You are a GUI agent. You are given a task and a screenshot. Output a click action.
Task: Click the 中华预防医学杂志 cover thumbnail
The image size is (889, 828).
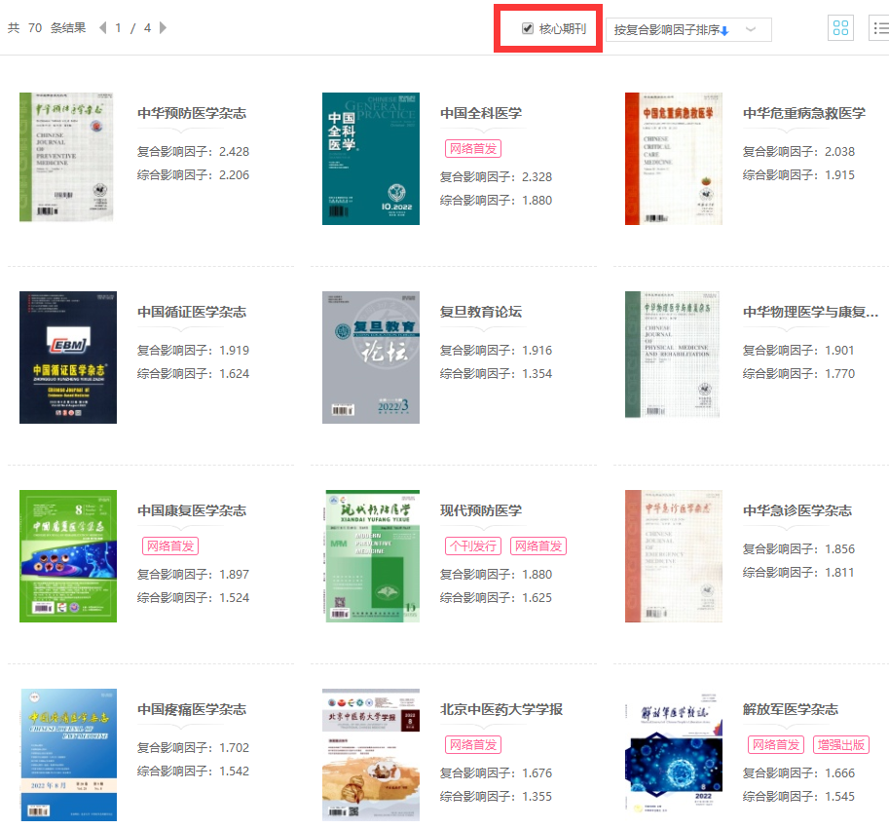(x=66, y=157)
